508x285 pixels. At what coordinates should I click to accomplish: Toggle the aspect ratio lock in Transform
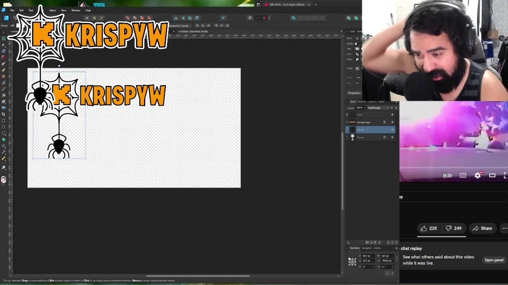(x=397, y=258)
